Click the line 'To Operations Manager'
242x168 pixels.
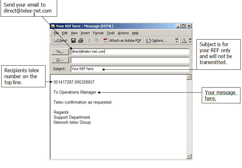click(75, 92)
